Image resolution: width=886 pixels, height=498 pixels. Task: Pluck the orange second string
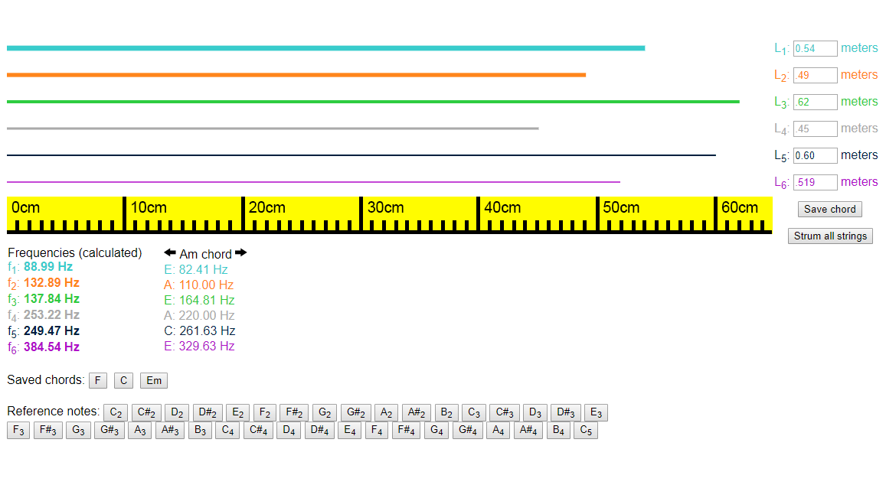tap(297, 74)
